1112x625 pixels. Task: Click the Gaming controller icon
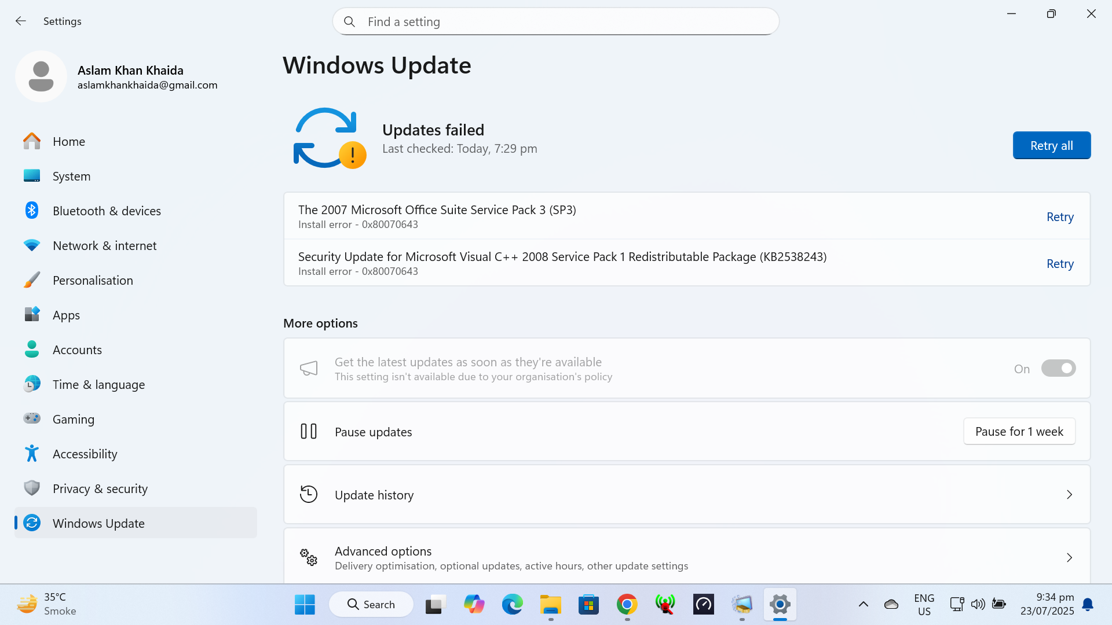click(32, 418)
